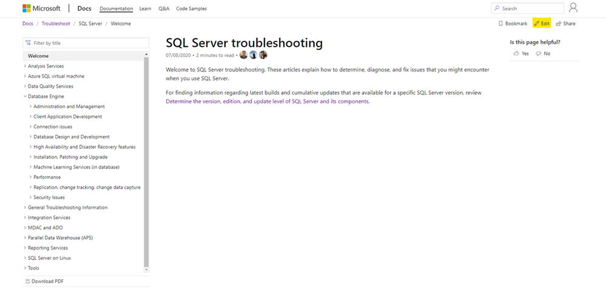Click the Share icon
606x289 pixels.
pos(559,24)
